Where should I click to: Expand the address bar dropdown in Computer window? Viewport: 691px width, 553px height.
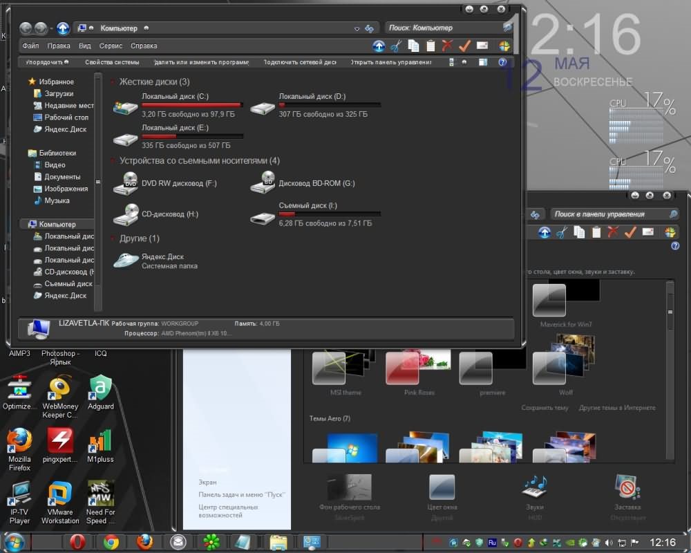click(357, 29)
